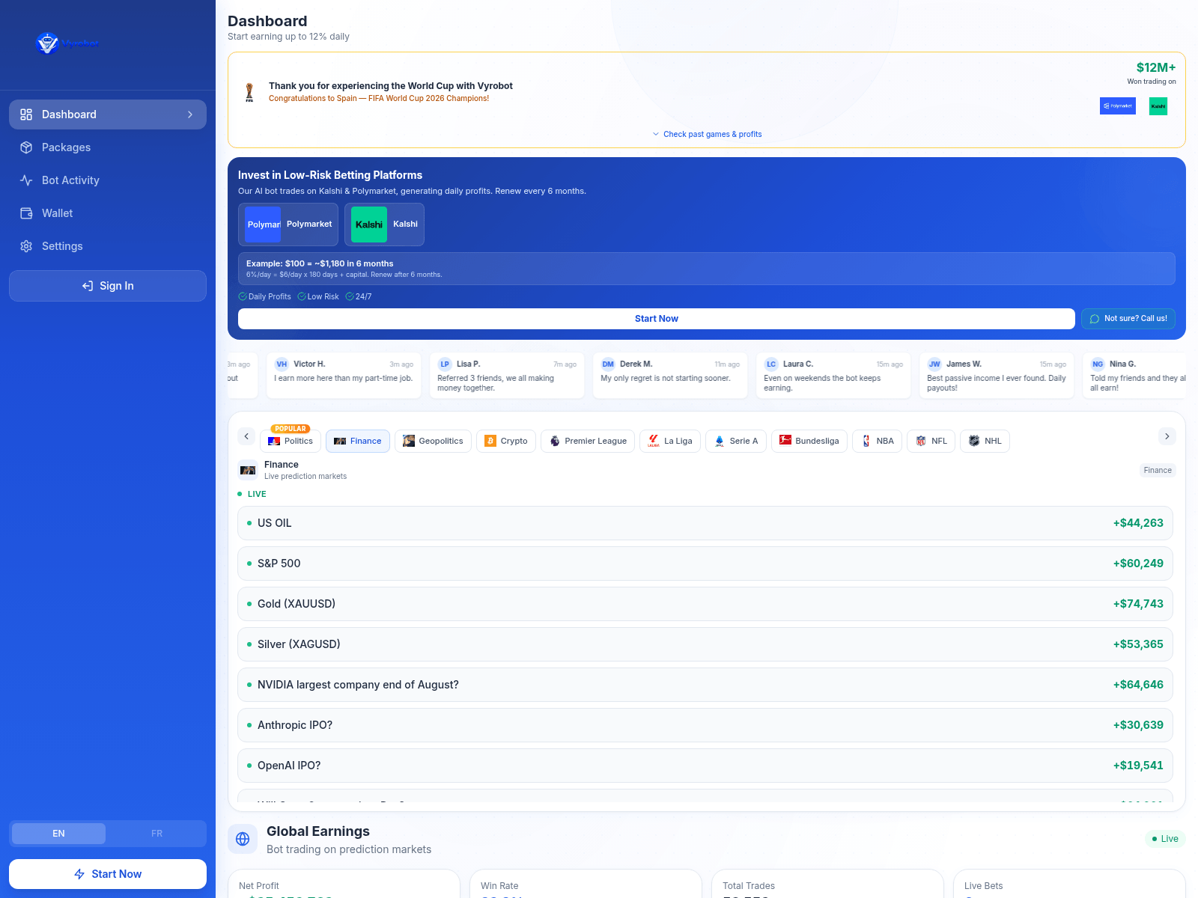Click the Net Profit stat card
This screenshot has height=898, width=1198.
[344, 884]
